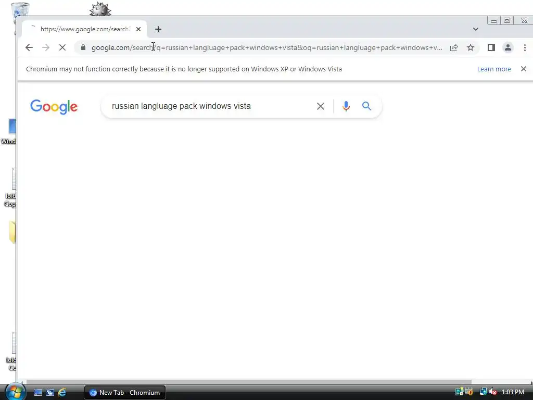
Task: Restore down the Chromium window
Action: [x=507, y=20]
